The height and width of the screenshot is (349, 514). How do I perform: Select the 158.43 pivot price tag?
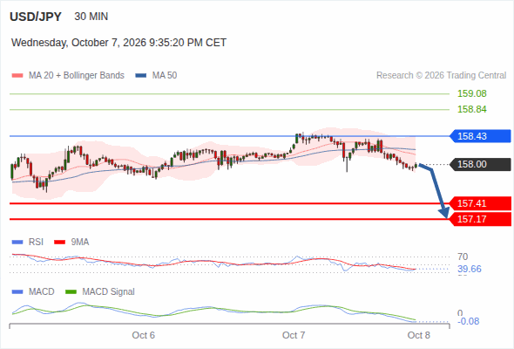pyautogui.click(x=480, y=136)
